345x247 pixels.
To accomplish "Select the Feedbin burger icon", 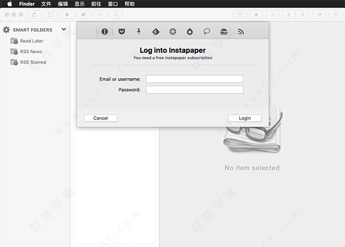I will click(x=224, y=32).
